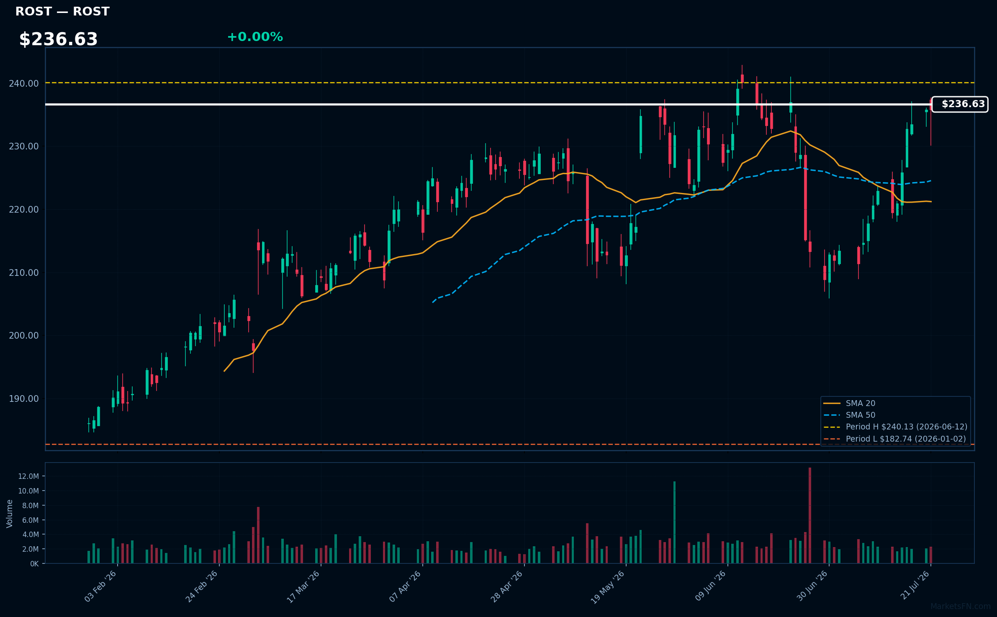This screenshot has width=997, height=617.
Task: Click the 17 Mar '26 date label
Action: pyautogui.click(x=303, y=586)
